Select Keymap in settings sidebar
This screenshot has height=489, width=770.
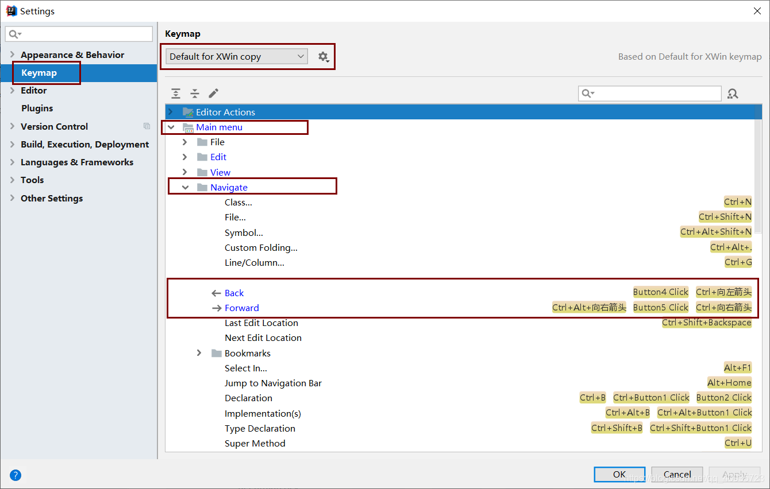coord(78,73)
